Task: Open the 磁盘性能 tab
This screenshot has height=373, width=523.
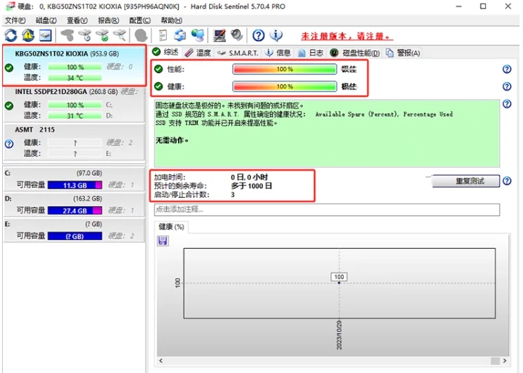Action: click(x=355, y=52)
